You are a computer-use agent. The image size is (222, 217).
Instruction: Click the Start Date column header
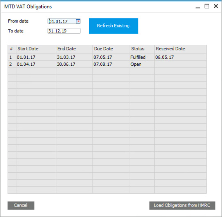pyautogui.click(x=36, y=49)
